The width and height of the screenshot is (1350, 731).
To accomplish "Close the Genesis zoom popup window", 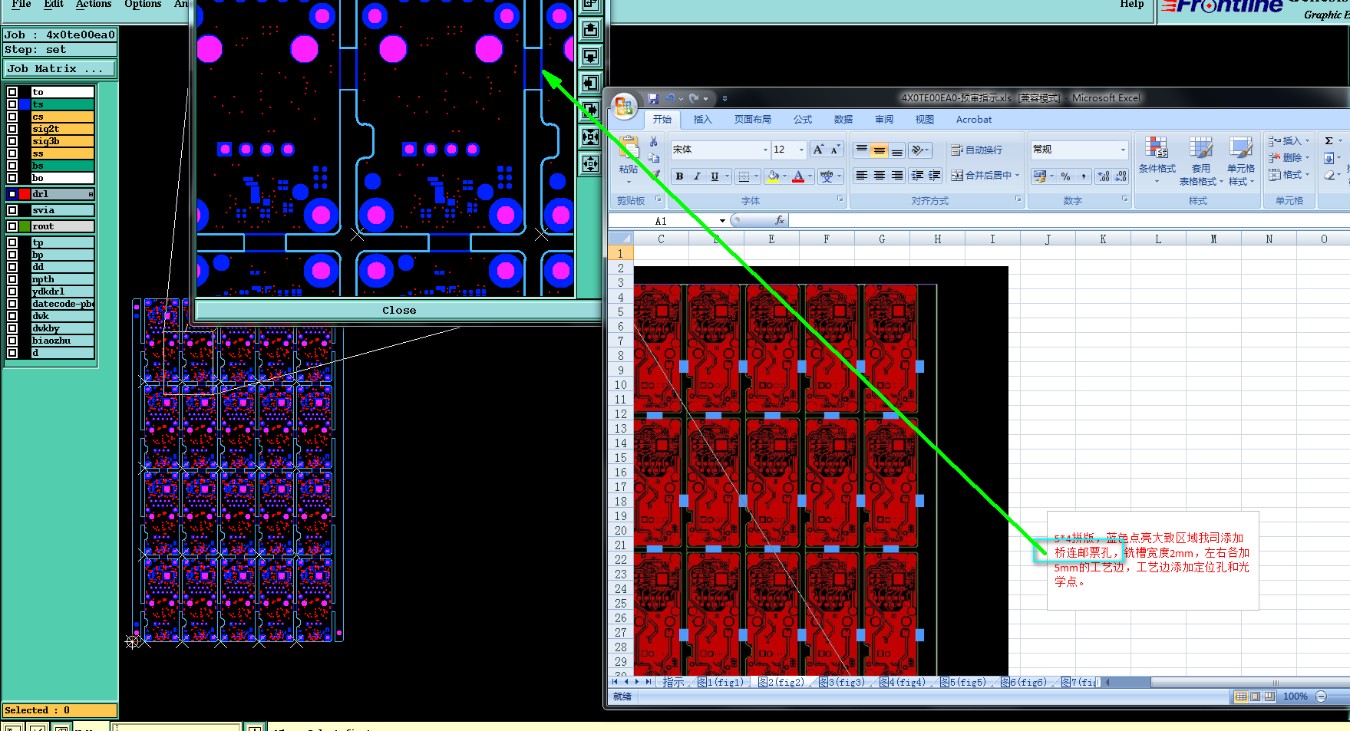I will (x=399, y=311).
